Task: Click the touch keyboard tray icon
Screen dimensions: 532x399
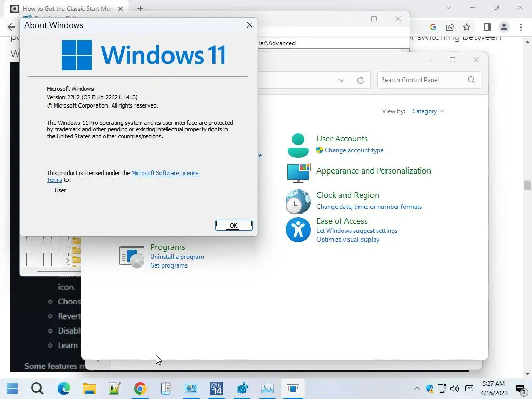Action: click(469, 389)
